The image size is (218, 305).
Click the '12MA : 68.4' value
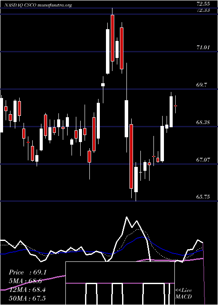tap(27, 290)
